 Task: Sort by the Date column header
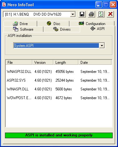tap(95, 63)
